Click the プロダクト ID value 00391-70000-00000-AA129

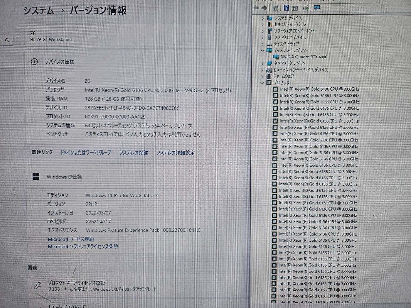coord(115,117)
